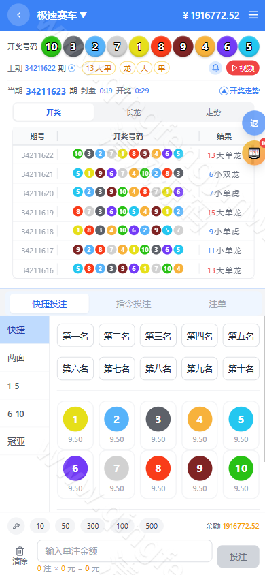This screenshot has width=265, height=575.
Task: Select the 指令投注 tab
Action: click(133, 304)
